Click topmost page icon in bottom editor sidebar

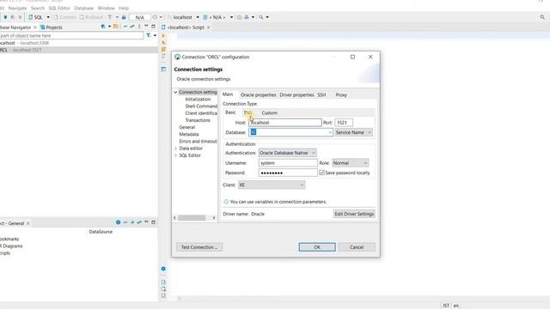(163, 282)
